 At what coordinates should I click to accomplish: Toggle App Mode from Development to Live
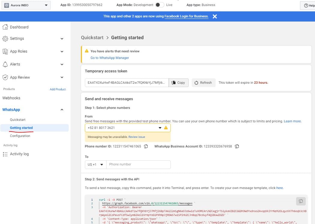pos(160,5)
